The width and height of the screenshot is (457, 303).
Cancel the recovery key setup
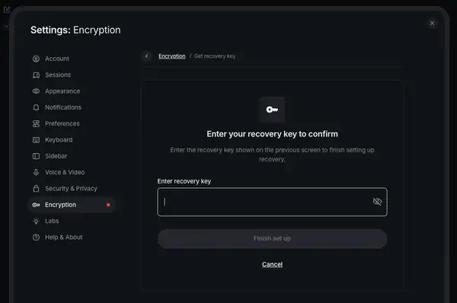(272, 264)
